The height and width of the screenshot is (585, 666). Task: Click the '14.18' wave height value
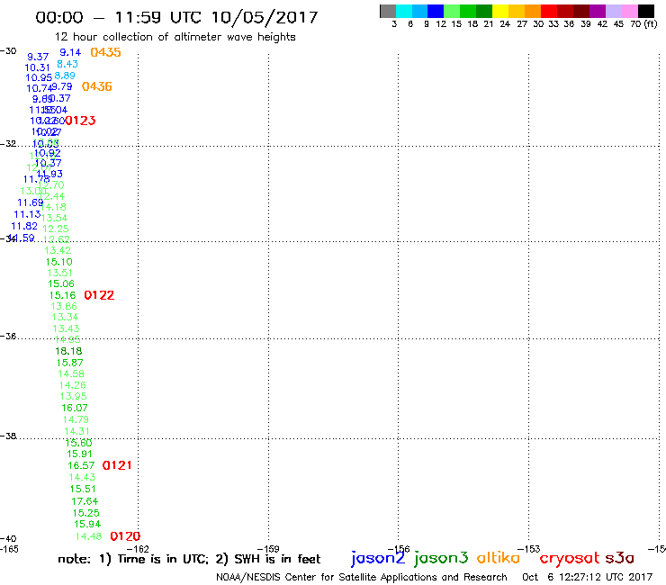[x=53, y=207]
